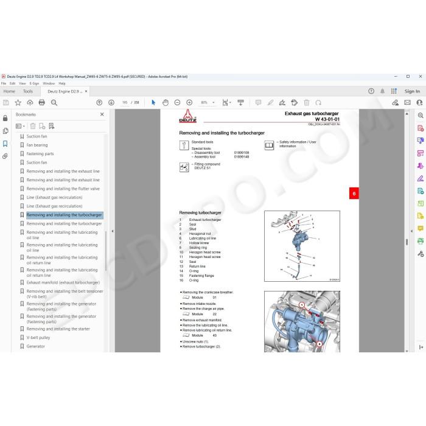Click the rotate page icon
This screenshot has height=426, width=426.
[294, 102]
